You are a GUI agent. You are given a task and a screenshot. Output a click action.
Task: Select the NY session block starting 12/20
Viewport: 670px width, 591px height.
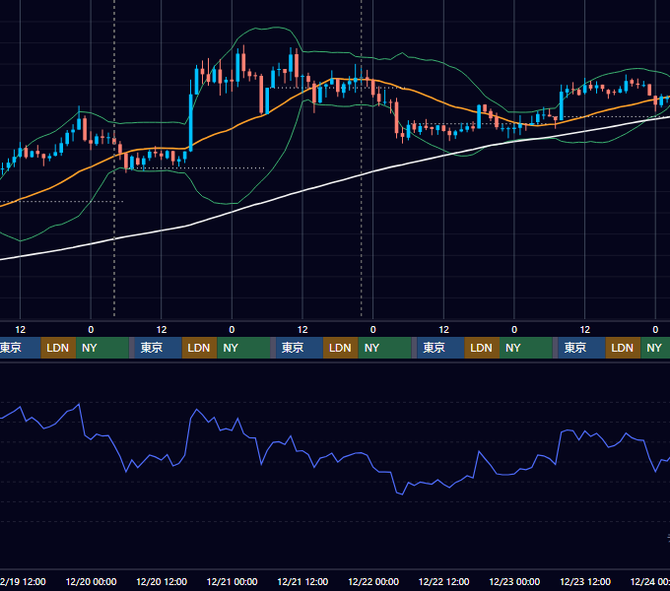243,348
